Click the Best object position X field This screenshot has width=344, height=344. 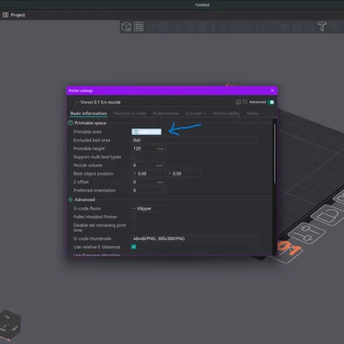pos(148,174)
